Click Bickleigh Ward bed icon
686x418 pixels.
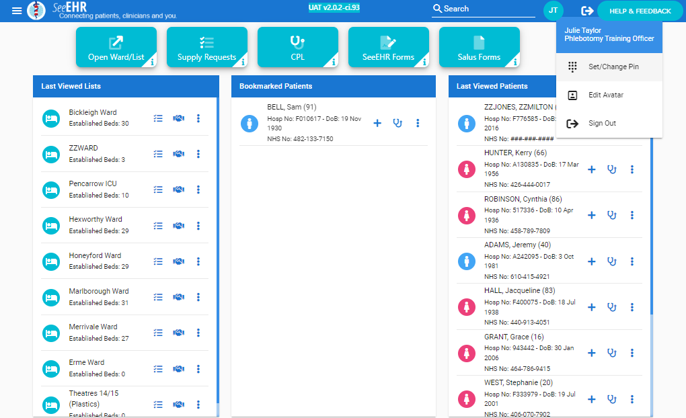[x=51, y=118]
